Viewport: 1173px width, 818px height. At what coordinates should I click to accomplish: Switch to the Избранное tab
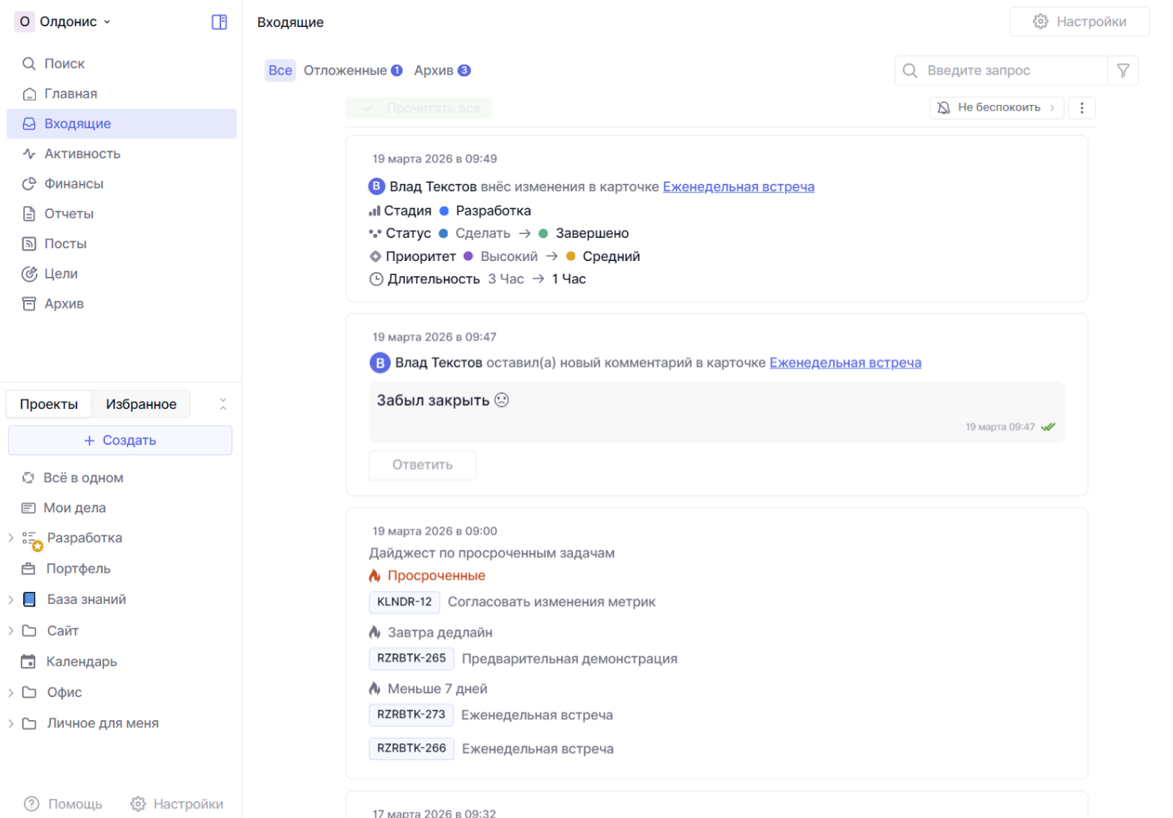141,404
